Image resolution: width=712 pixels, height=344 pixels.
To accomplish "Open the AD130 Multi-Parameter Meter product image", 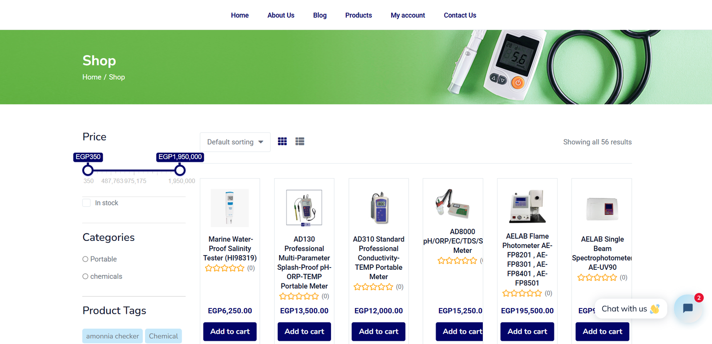I will (x=304, y=208).
